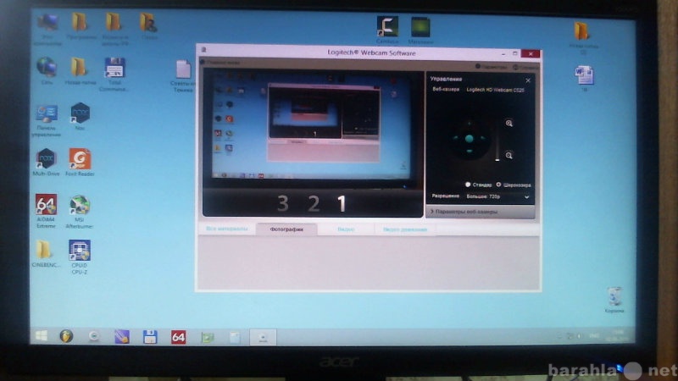The image size is (678, 381).
Task: Pan camera right with the right arrow
Action: [483, 138]
